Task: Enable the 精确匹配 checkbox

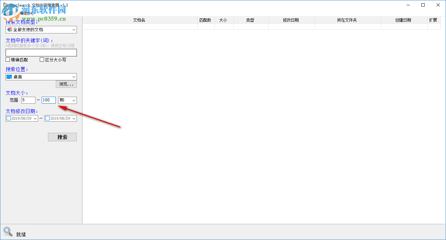Action: point(8,60)
